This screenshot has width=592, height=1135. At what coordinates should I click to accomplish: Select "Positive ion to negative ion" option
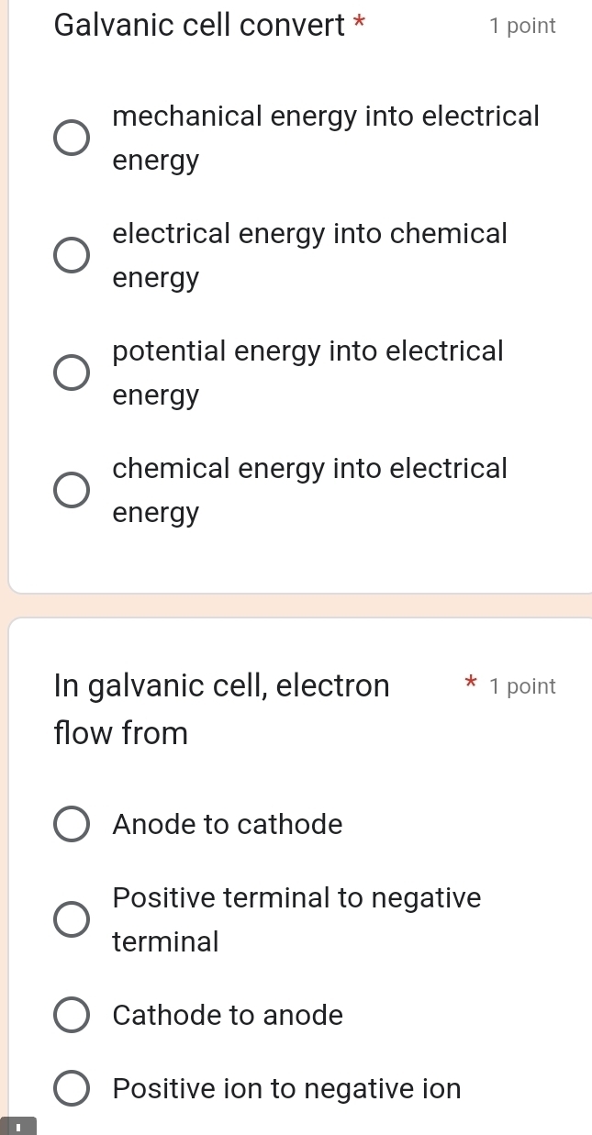[72, 1088]
